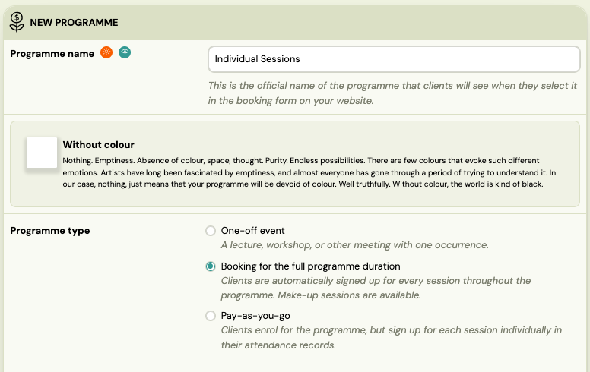
Task: Click the make-up sessions description text
Action: click(x=376, y=288)
